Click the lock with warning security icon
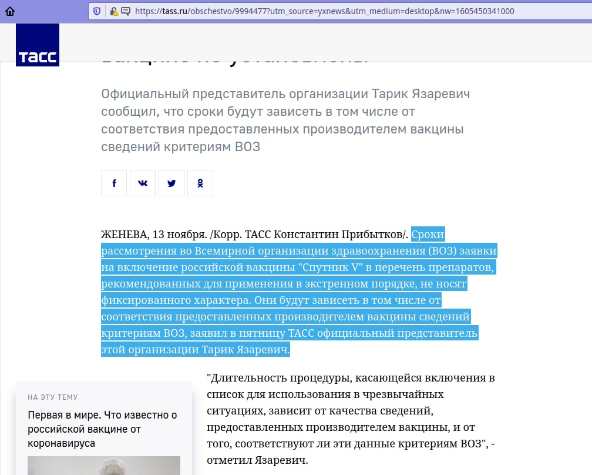The height and width of the screenshot is (475, 592). tap(114, 11)
